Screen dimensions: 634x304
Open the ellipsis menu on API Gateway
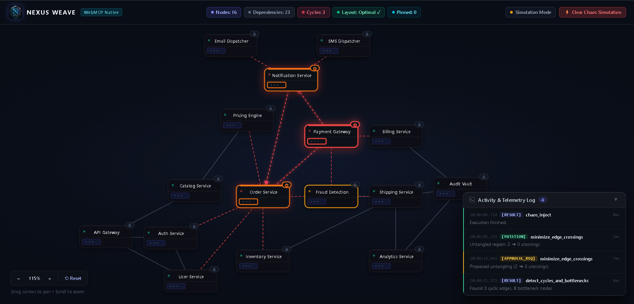click(x=92, y=242)
